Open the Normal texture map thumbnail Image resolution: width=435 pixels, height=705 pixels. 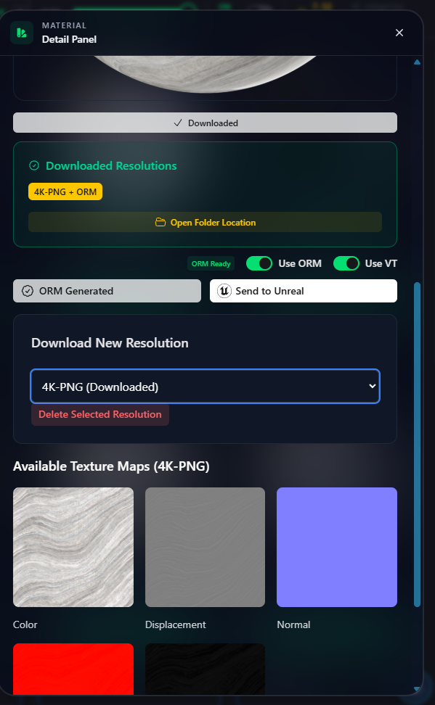tap(337, 547)
